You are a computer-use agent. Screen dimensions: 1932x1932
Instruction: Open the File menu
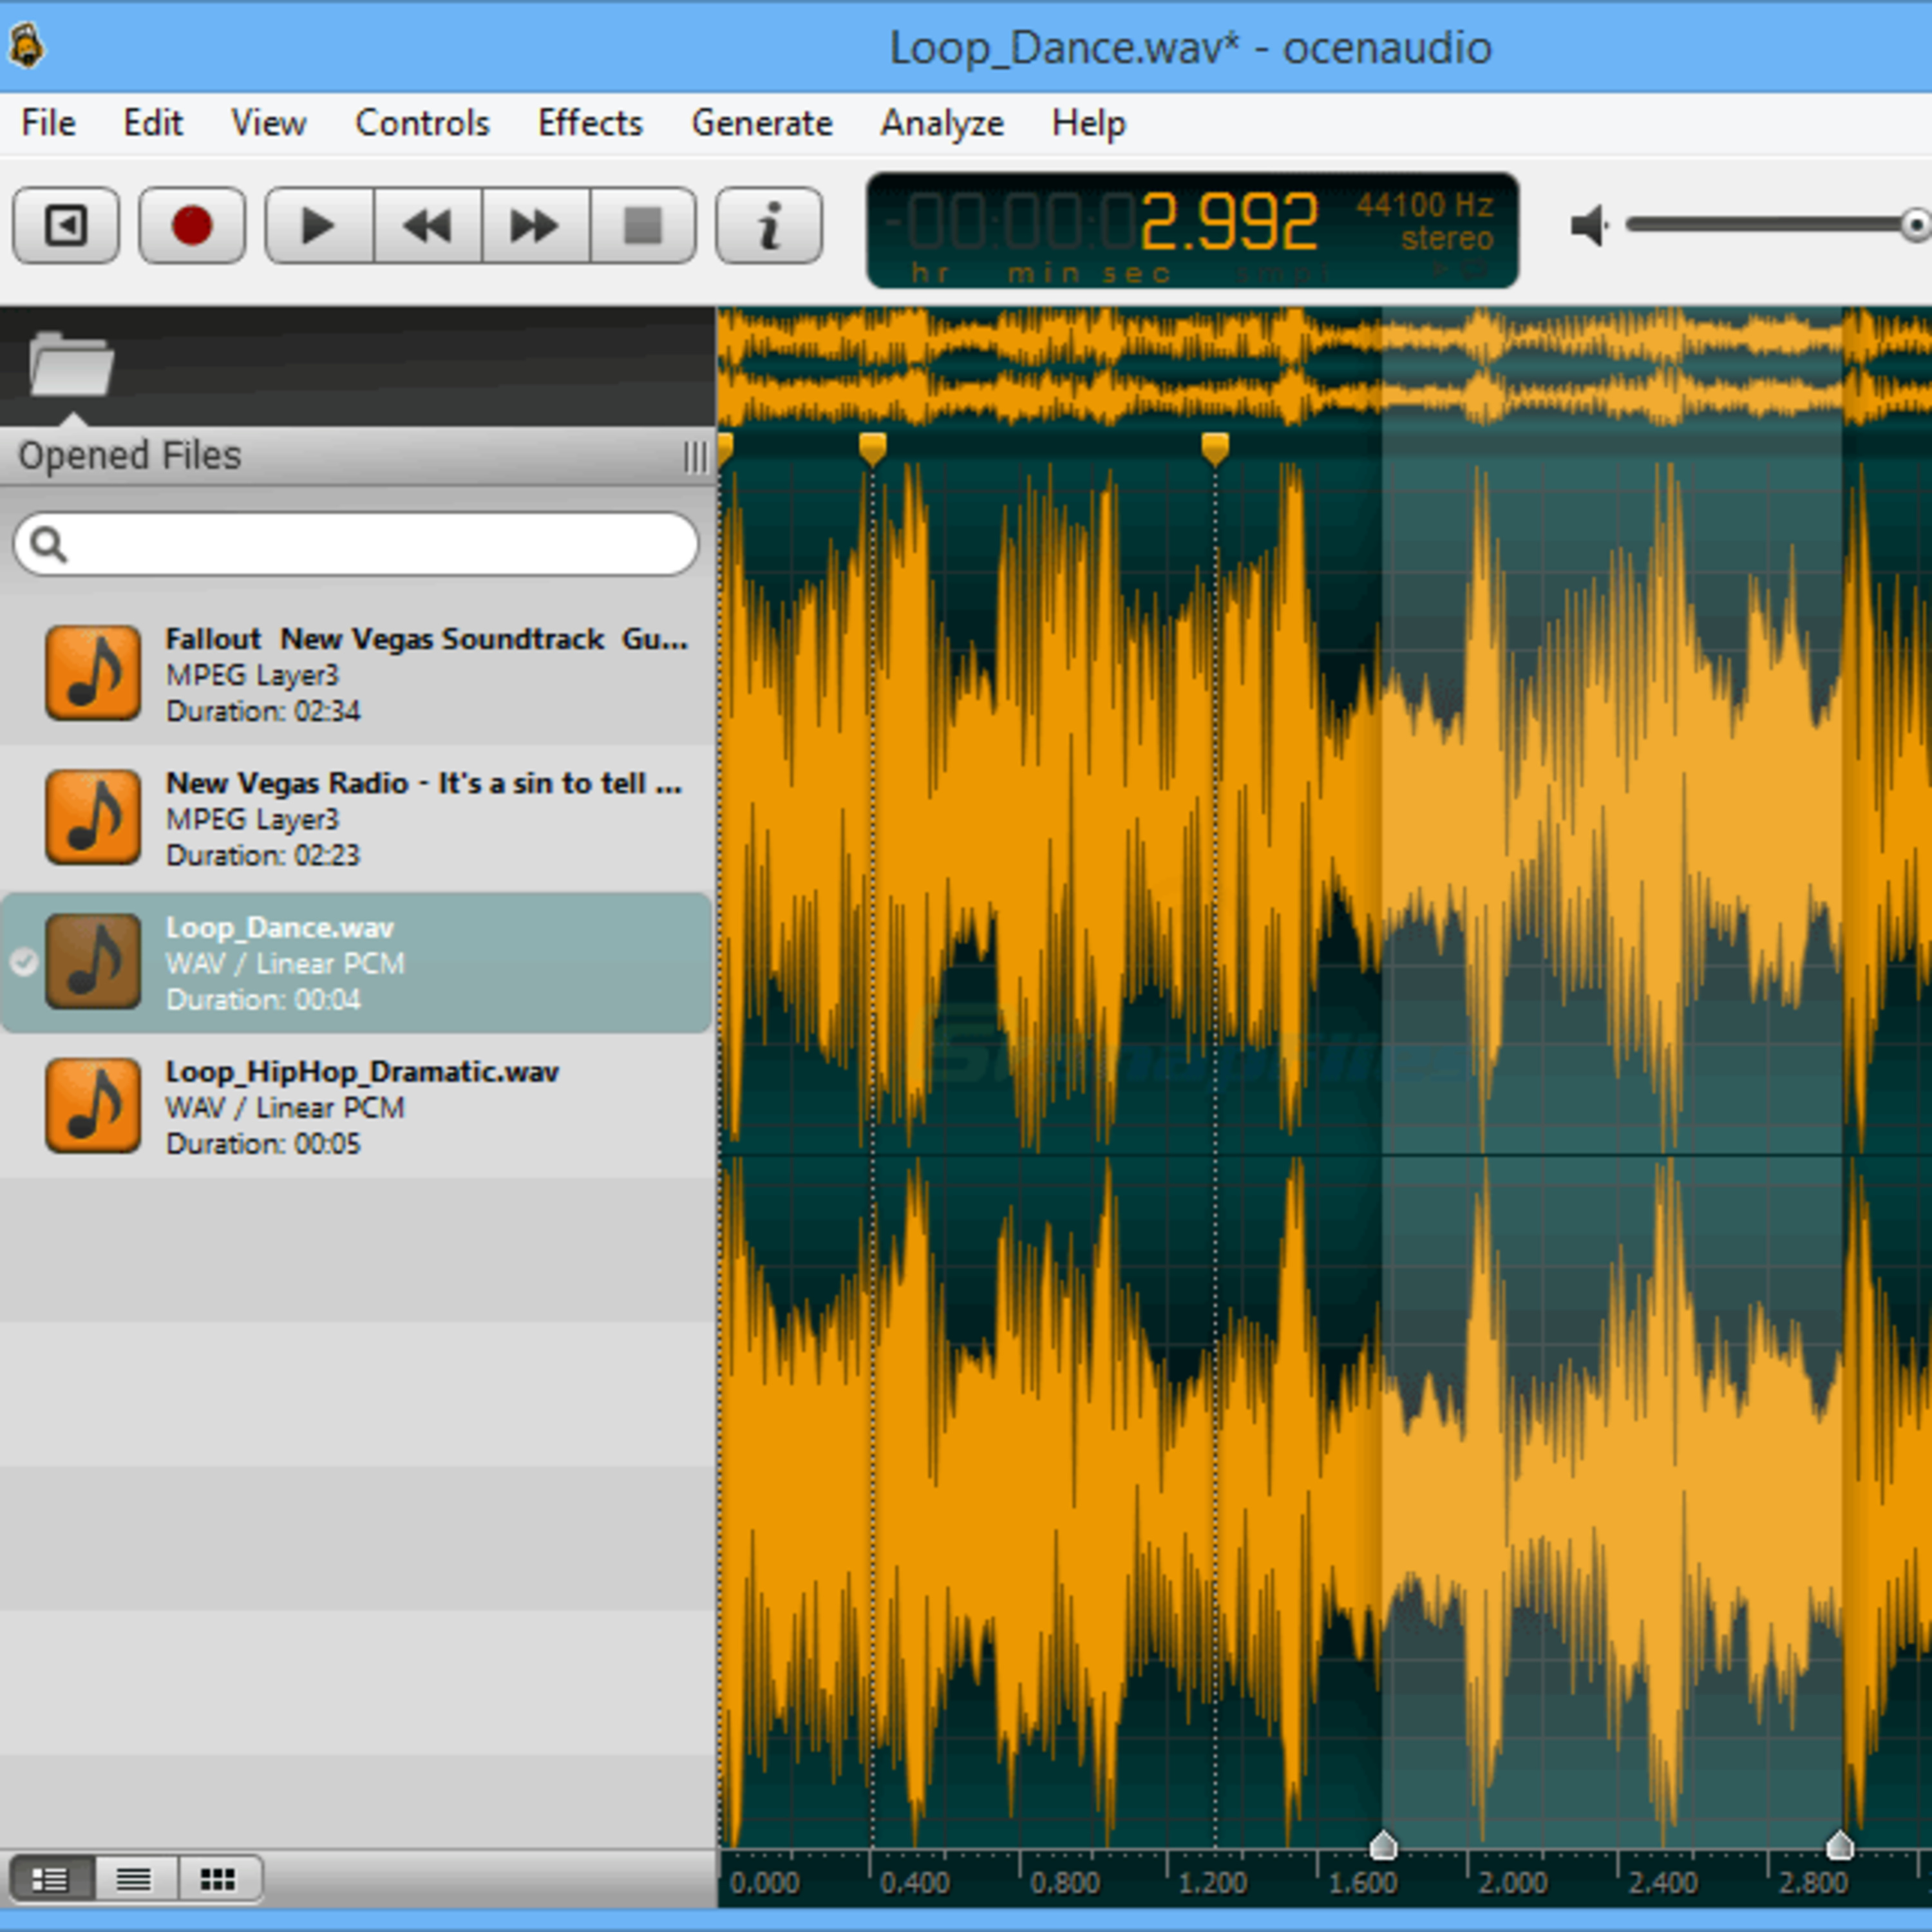tap(48, 123)
